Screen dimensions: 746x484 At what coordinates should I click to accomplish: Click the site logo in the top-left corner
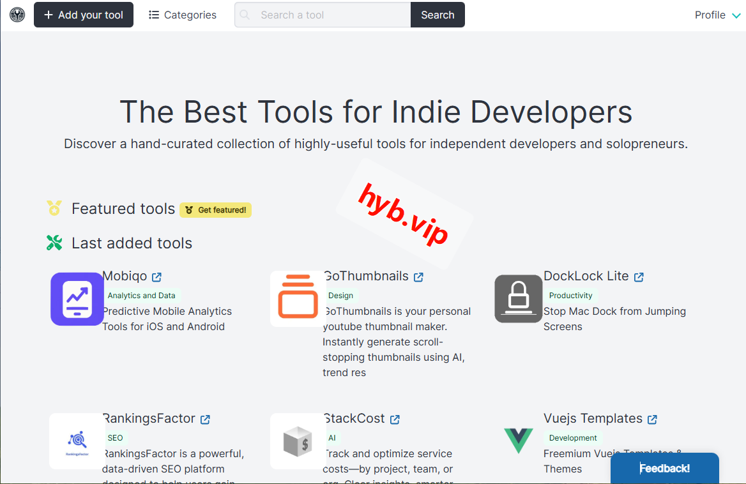tap(17, 14)
